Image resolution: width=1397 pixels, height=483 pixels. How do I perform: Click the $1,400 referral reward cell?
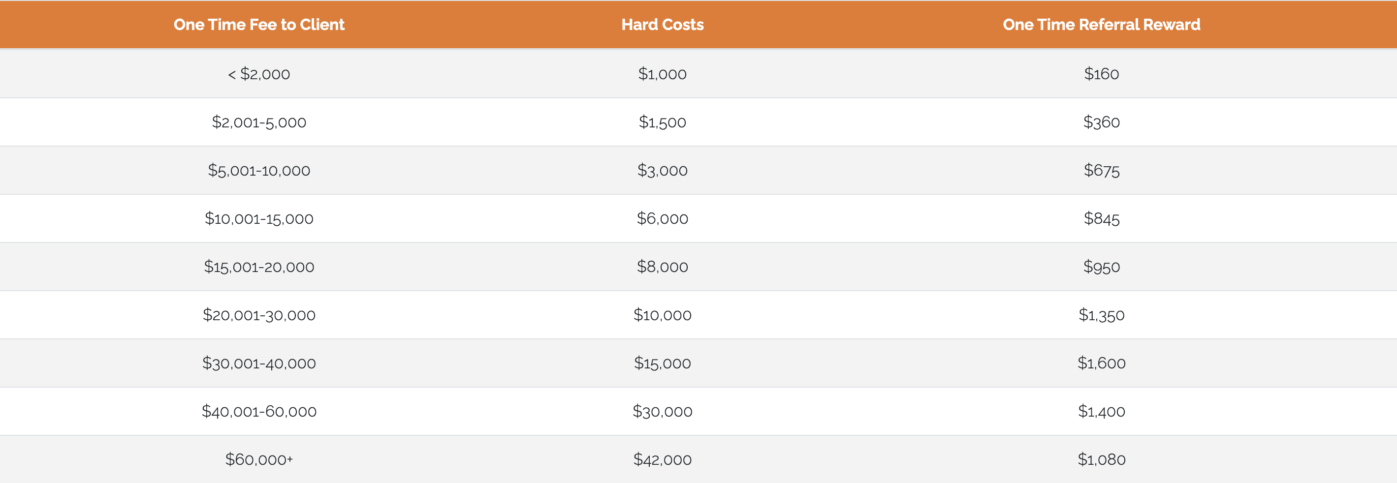pos(1101,412)
